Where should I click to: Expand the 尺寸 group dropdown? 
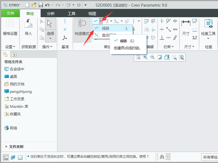pos(189,47)
